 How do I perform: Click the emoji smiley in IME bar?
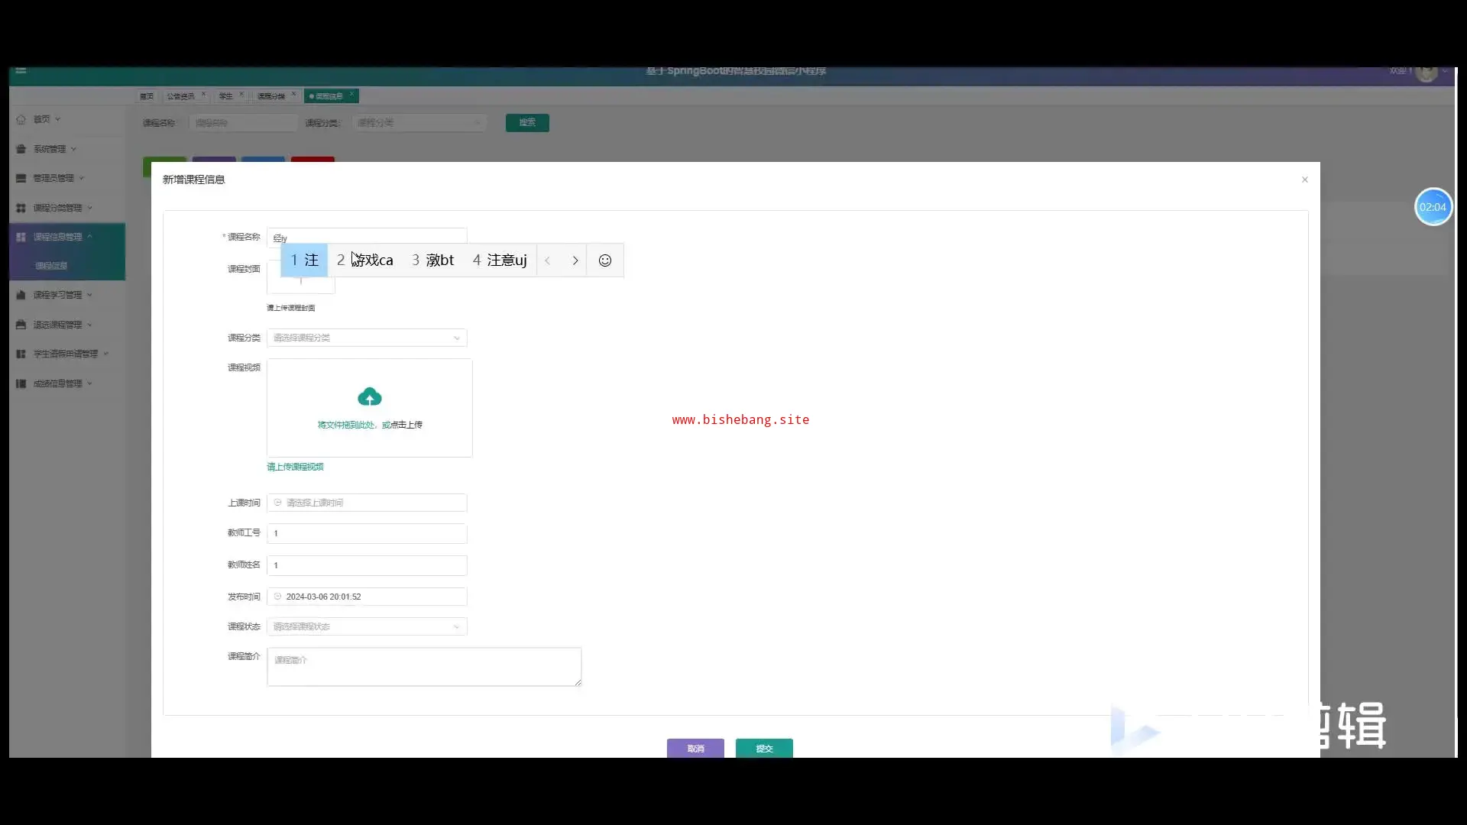[x=604, y=260]
